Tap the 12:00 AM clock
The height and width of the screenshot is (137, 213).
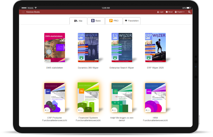coord(106,8)
